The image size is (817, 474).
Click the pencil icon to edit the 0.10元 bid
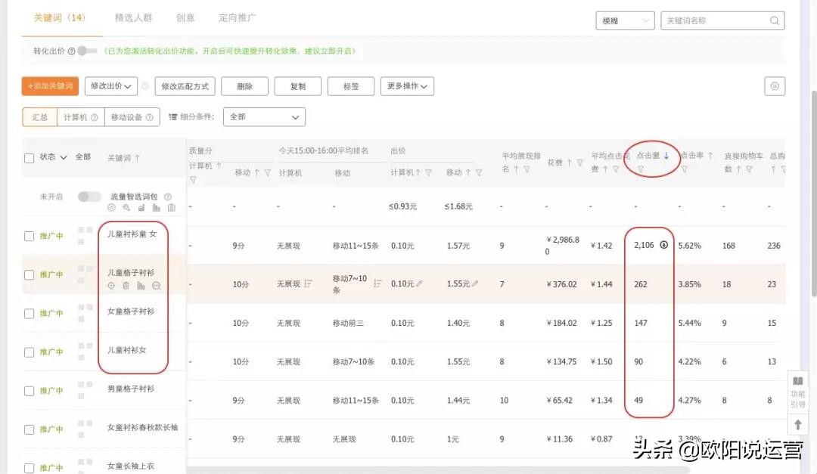(419, 283)
